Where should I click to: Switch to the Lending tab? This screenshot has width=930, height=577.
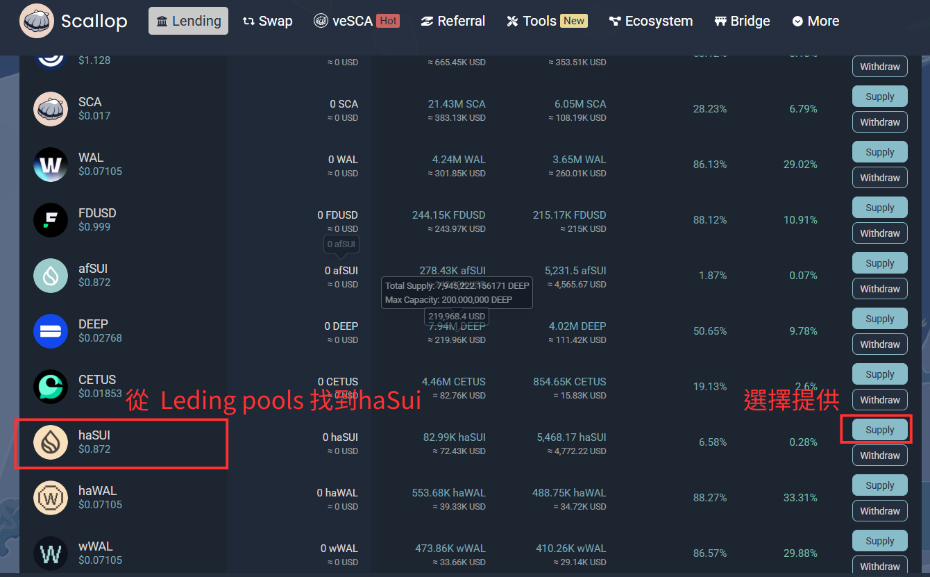188,21
